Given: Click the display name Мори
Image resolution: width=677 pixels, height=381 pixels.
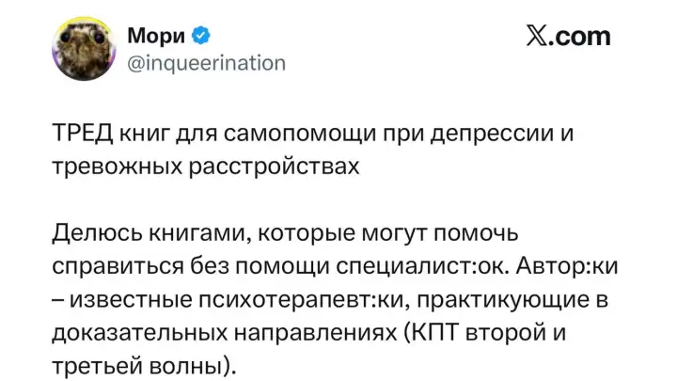Looking at the screenshot, I should [x=156, y=37].
